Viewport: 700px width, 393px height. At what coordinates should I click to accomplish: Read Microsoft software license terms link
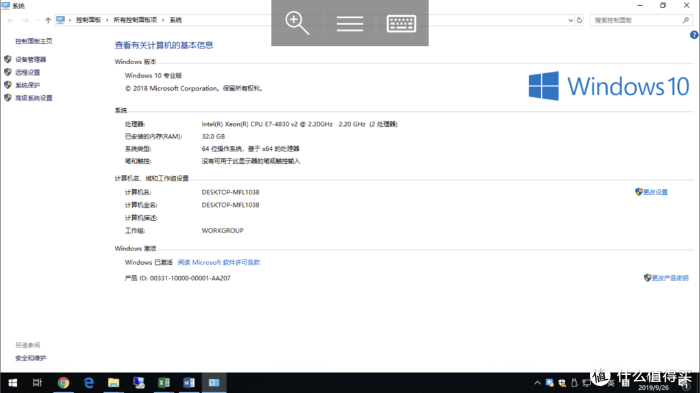pos(219,262)
